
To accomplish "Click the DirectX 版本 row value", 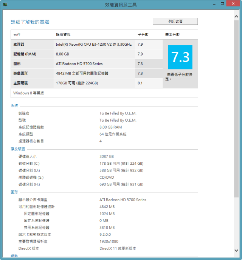I will [118, 248].
